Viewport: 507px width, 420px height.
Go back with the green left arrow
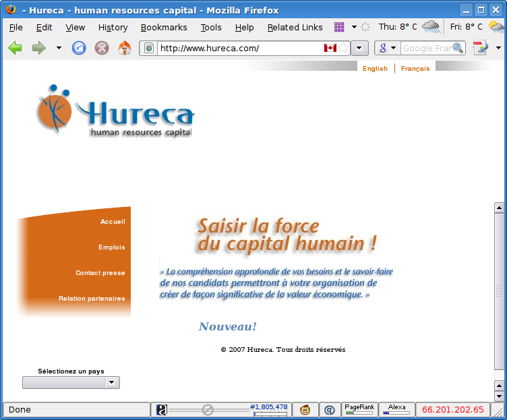15,48
